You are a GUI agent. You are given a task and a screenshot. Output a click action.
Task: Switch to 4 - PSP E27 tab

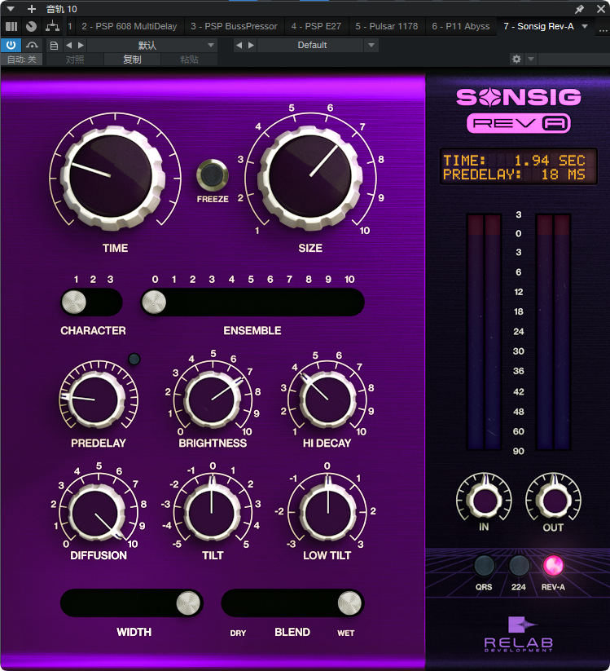click(316, 27)
